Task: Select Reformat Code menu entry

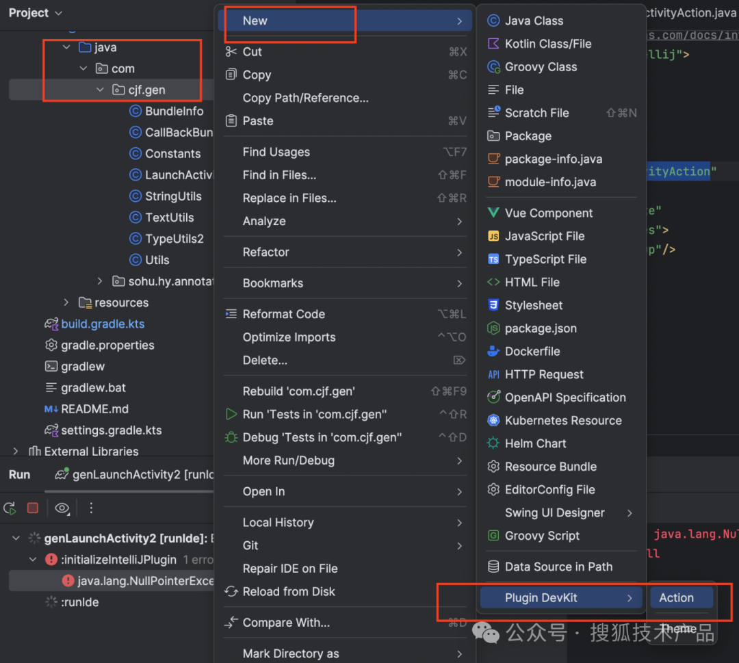Action: [x=345, y=314]
